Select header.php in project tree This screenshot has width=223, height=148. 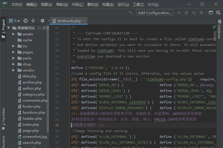(32, 119)
